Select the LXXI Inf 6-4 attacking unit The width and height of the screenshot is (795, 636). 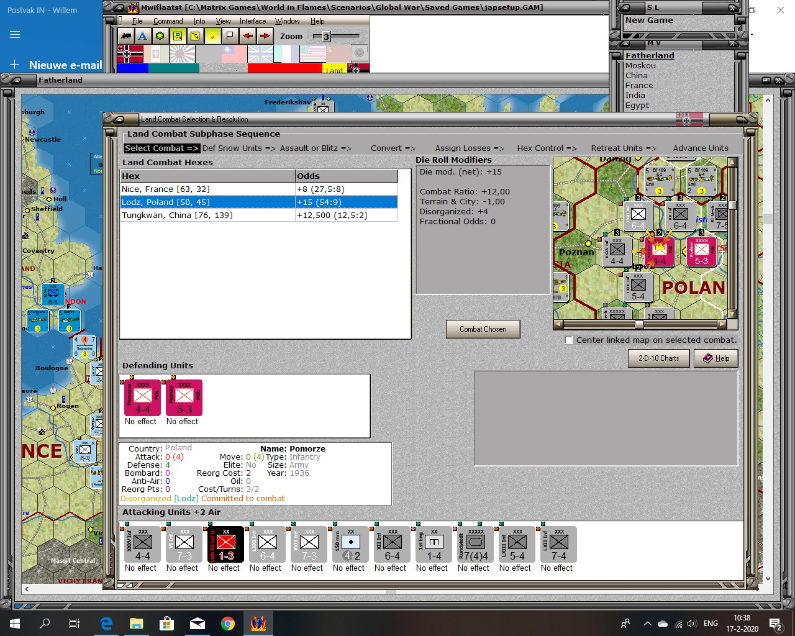(x=268, y=544)
